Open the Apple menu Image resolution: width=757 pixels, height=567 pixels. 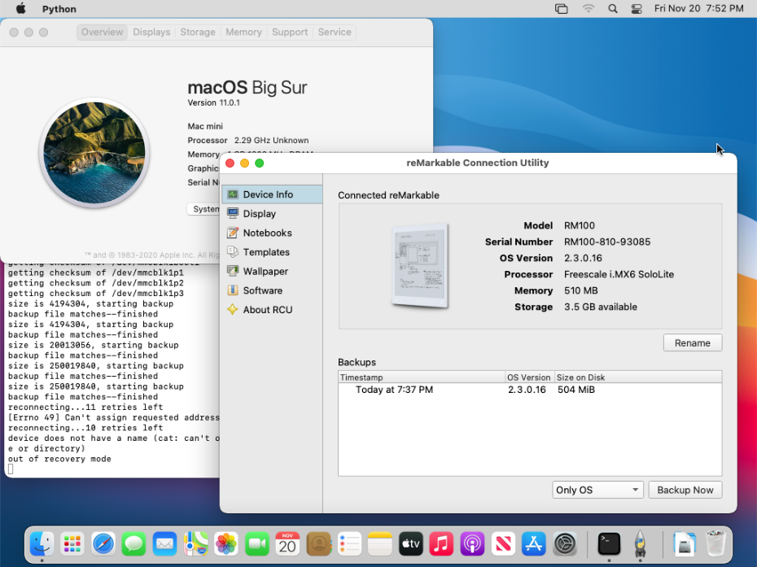click(21, 9)
